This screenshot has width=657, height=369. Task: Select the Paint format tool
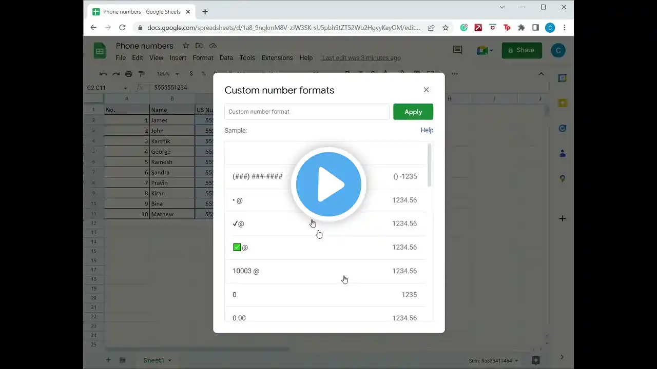142,74
